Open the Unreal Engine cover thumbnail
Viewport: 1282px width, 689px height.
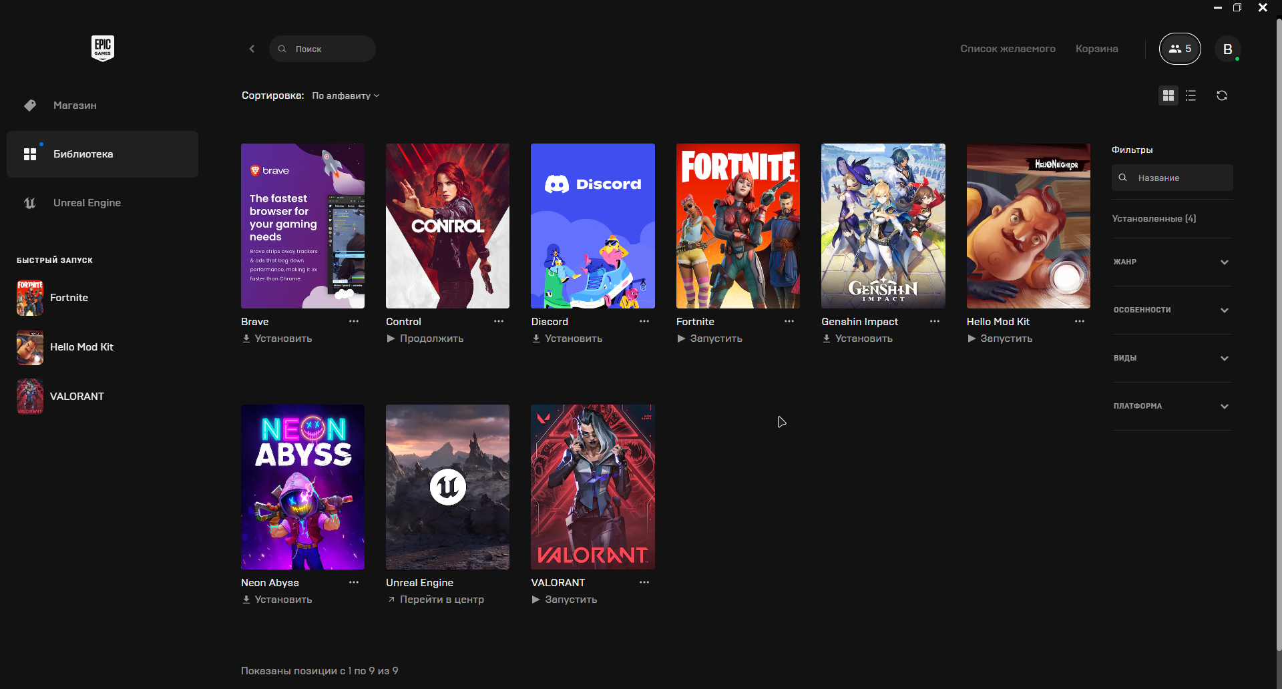click(x=447, y=487)
